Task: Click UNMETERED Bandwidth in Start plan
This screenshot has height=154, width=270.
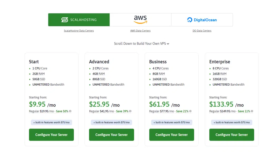Action: point(49,85)
